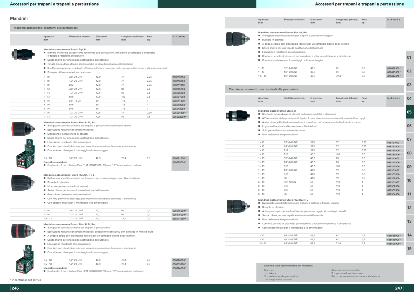Click order number 636614000*
Viewport: 414px width, 292px height.
(394, 76)
